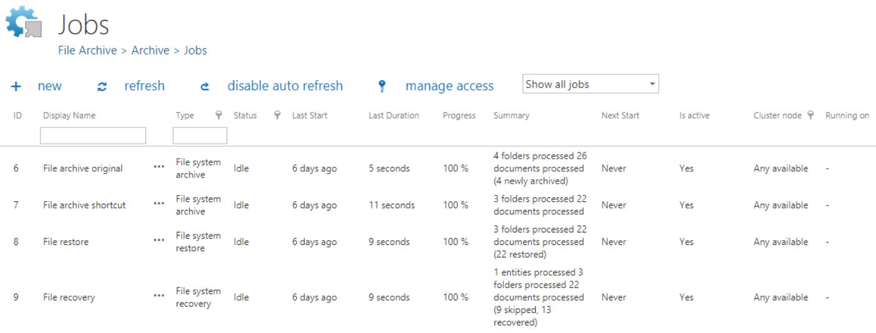This screenshot has height=333, width=876.
Task: Click the Cluster node pin icon
Action: point(810,115)
